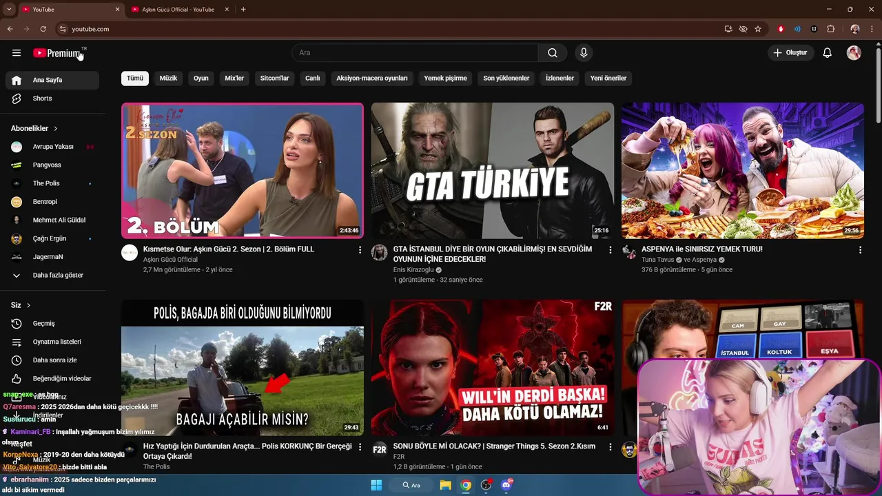The image size is (882, 496).
Task: Open Enis Kirazoglu channel avatar
Action: click(380, 253)
